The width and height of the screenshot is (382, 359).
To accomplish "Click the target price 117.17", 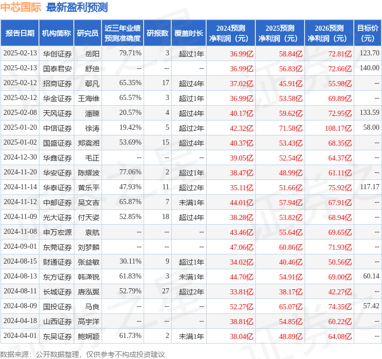I will point(370,187).
